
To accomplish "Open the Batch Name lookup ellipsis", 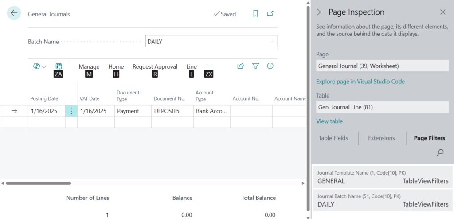I will tap(272, 42).
